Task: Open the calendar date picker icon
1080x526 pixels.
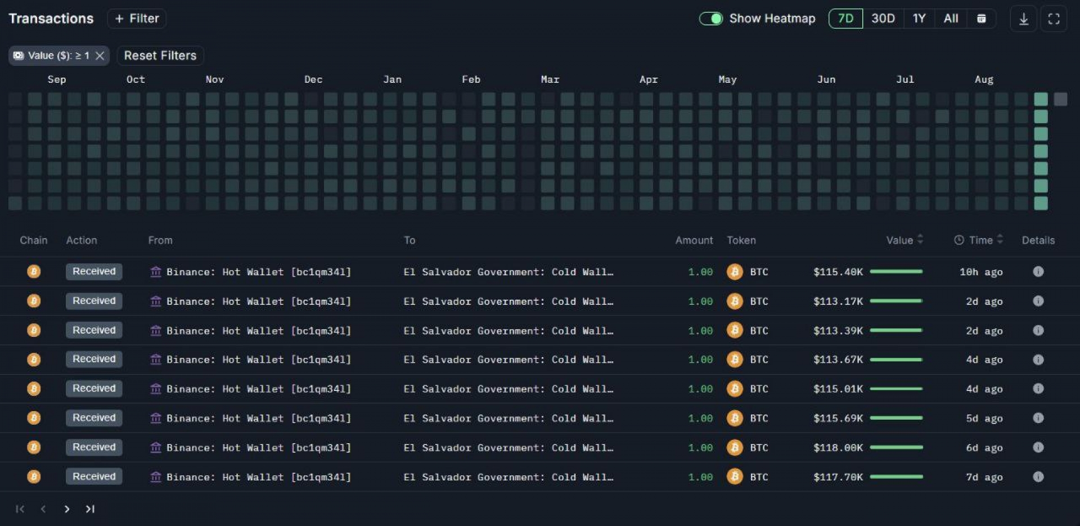Action: (x=981, y=19)
